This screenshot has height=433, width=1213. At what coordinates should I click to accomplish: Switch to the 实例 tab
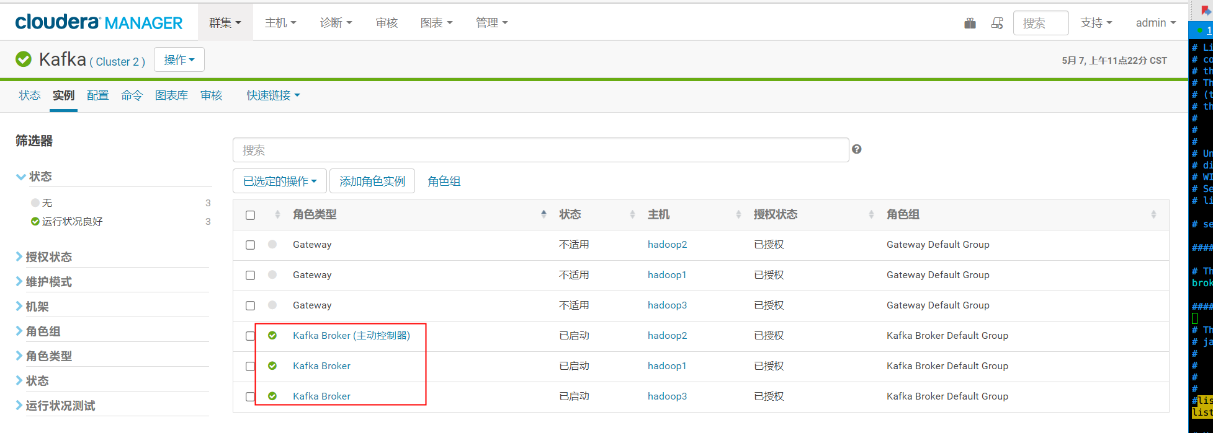[63, 95]
